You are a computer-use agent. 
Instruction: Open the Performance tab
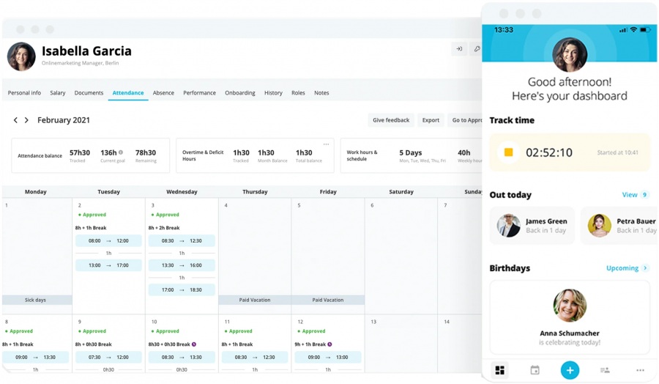coord(200,93)
